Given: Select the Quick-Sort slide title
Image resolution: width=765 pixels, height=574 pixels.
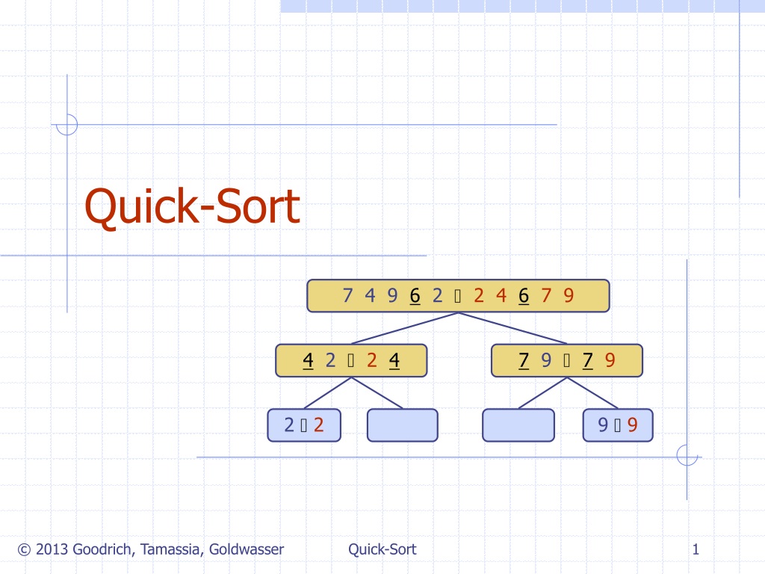Looking at the screenshot, I should [192, 207].
